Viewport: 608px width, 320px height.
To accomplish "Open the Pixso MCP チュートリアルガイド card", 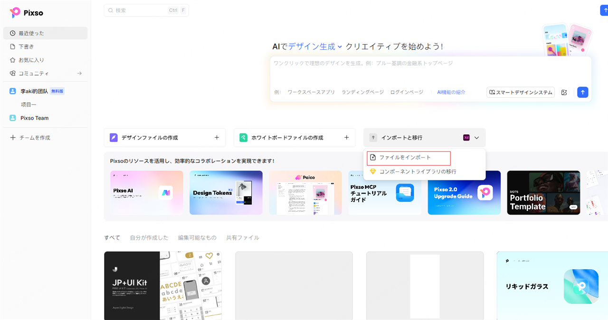I will pyautogui.click(x=385, y=193).
